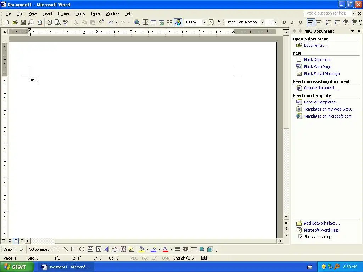This screenshot has width=363, height=272.
Task: Insert Clip Art from the Drawing toolbar
Action: [123, 249]
